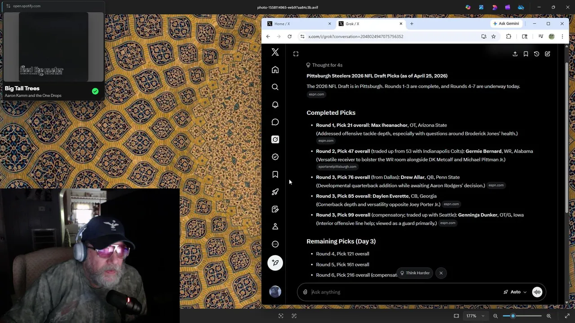Open Grok in the X sidebar
The width and height of the screenshot is (575, 323).
tap(275, 140)
